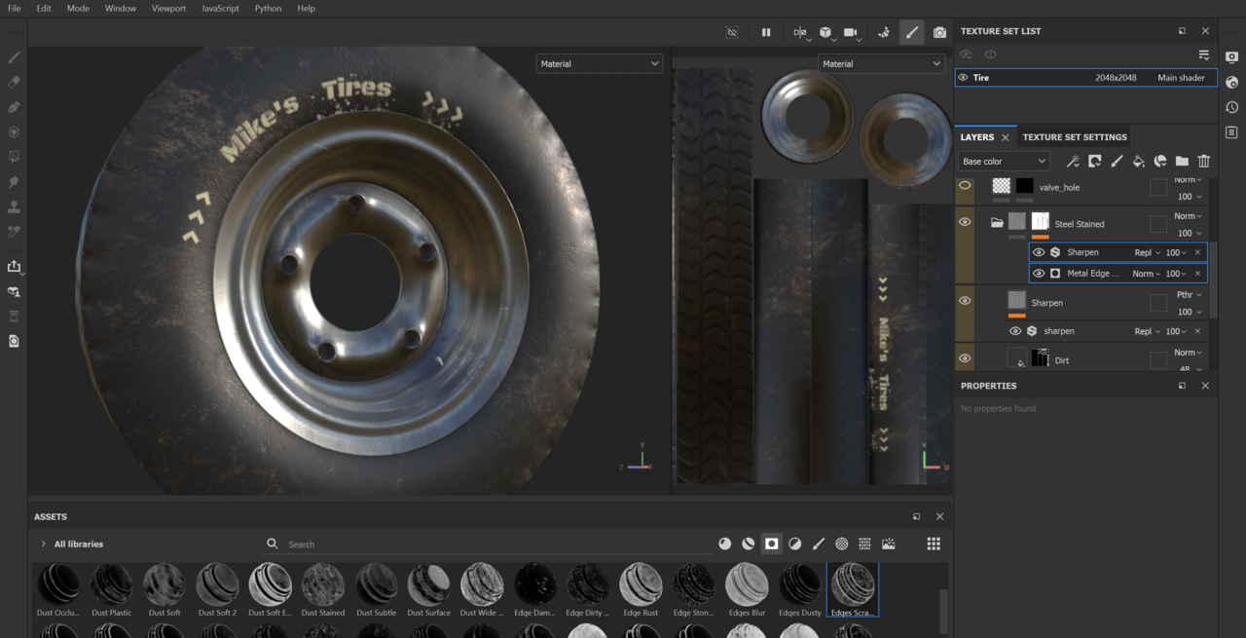Toggle visibility of Metal Edge effect
1246x638 pixels.
pyautogui.click(x=1039, y=274)
